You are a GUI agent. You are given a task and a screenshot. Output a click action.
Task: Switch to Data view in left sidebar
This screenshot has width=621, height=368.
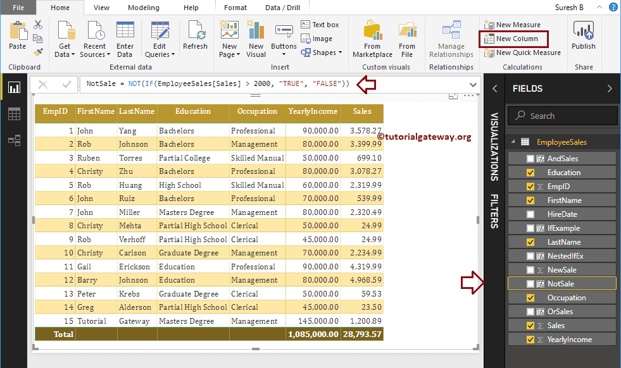[14, 114]
